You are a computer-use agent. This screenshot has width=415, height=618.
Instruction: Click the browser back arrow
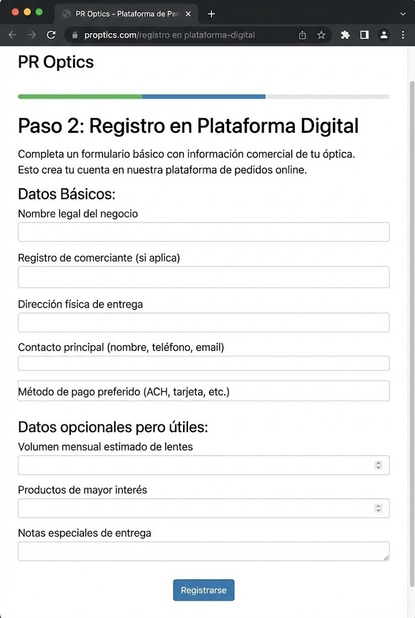click(12, 35)
